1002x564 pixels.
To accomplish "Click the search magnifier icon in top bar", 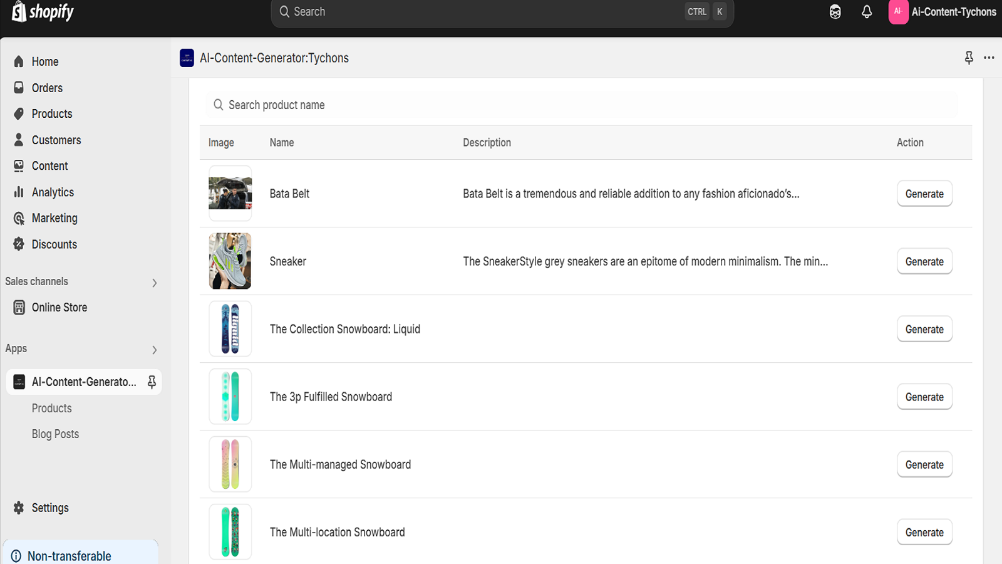I will [x=284, y=11].
